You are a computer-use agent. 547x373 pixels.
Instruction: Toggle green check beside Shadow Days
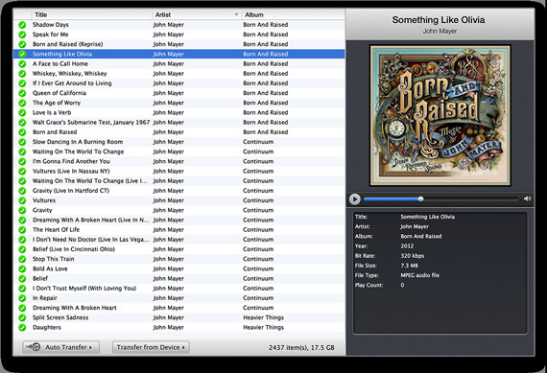(22, 25)
